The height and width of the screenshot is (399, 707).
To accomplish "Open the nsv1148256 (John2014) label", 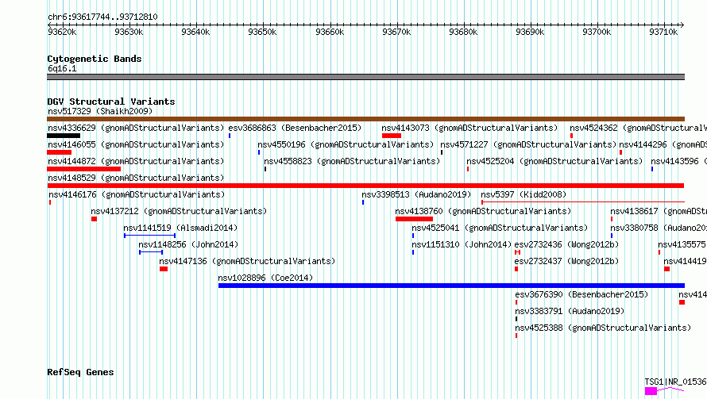I will click(188, 244).
